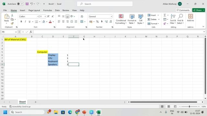
Task: Click the Comments button
Action: tap(183, 10)
